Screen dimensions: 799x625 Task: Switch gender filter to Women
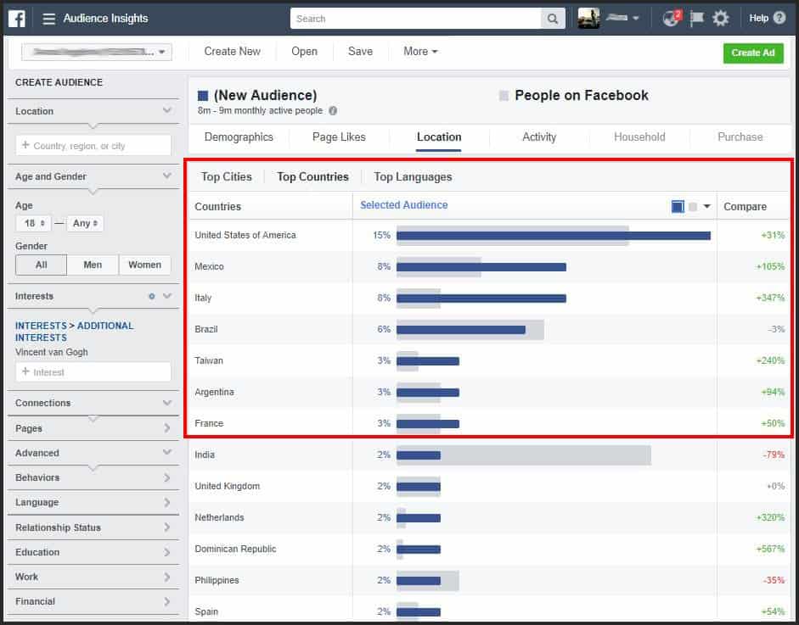144,265
